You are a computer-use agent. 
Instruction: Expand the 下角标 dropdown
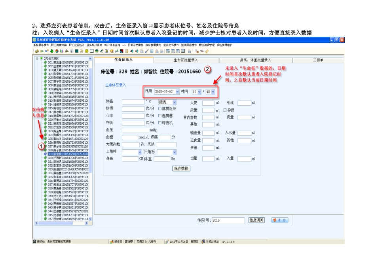pos(174,152)
